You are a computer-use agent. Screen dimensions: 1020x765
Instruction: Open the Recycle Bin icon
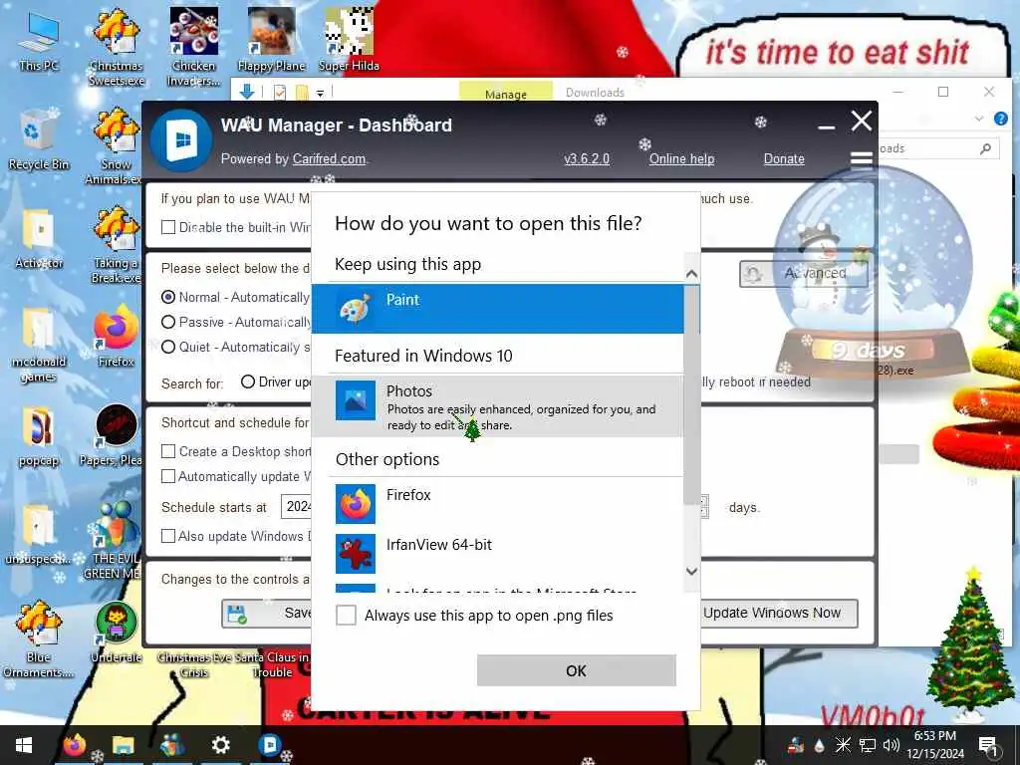[39, 139]
